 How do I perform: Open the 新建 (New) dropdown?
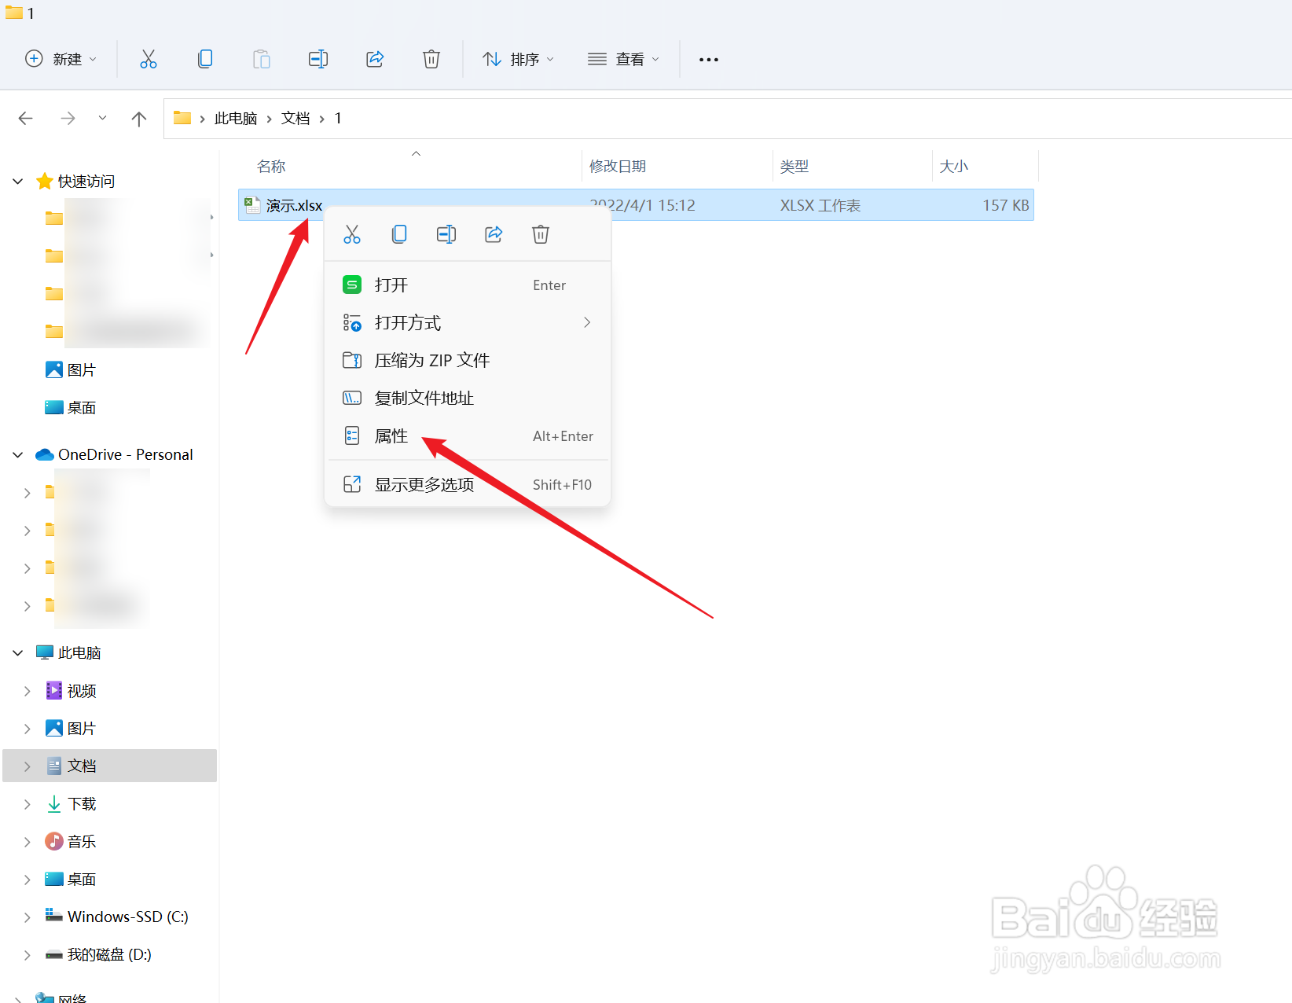pyautogui.click(x=61, y=59)
